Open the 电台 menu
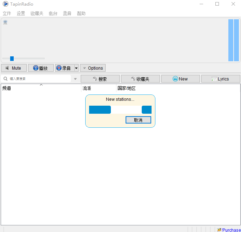Viewport: 241px width, 232px height. click(x=53, y=13)
